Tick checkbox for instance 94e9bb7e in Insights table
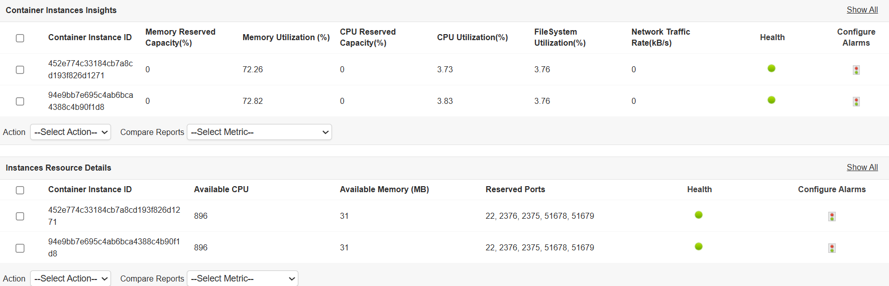Viewport: 889px width, 286px height. 20,101
